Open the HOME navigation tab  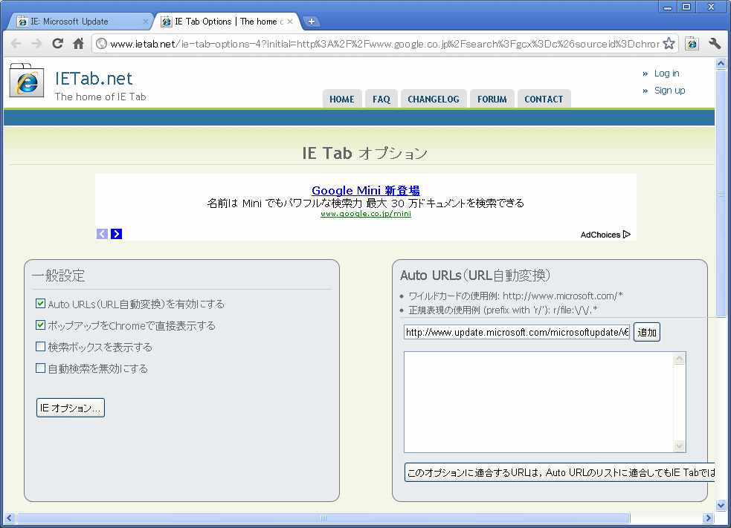click(342, 100)
